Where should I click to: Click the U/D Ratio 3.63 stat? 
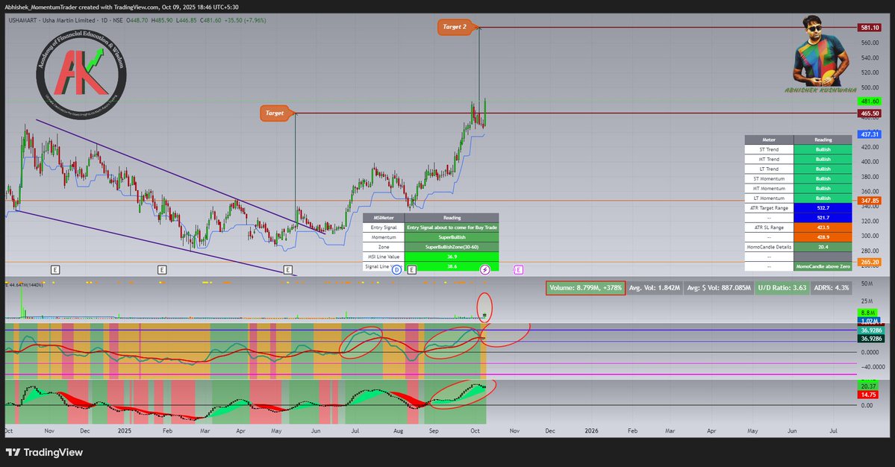pos(782,288)
